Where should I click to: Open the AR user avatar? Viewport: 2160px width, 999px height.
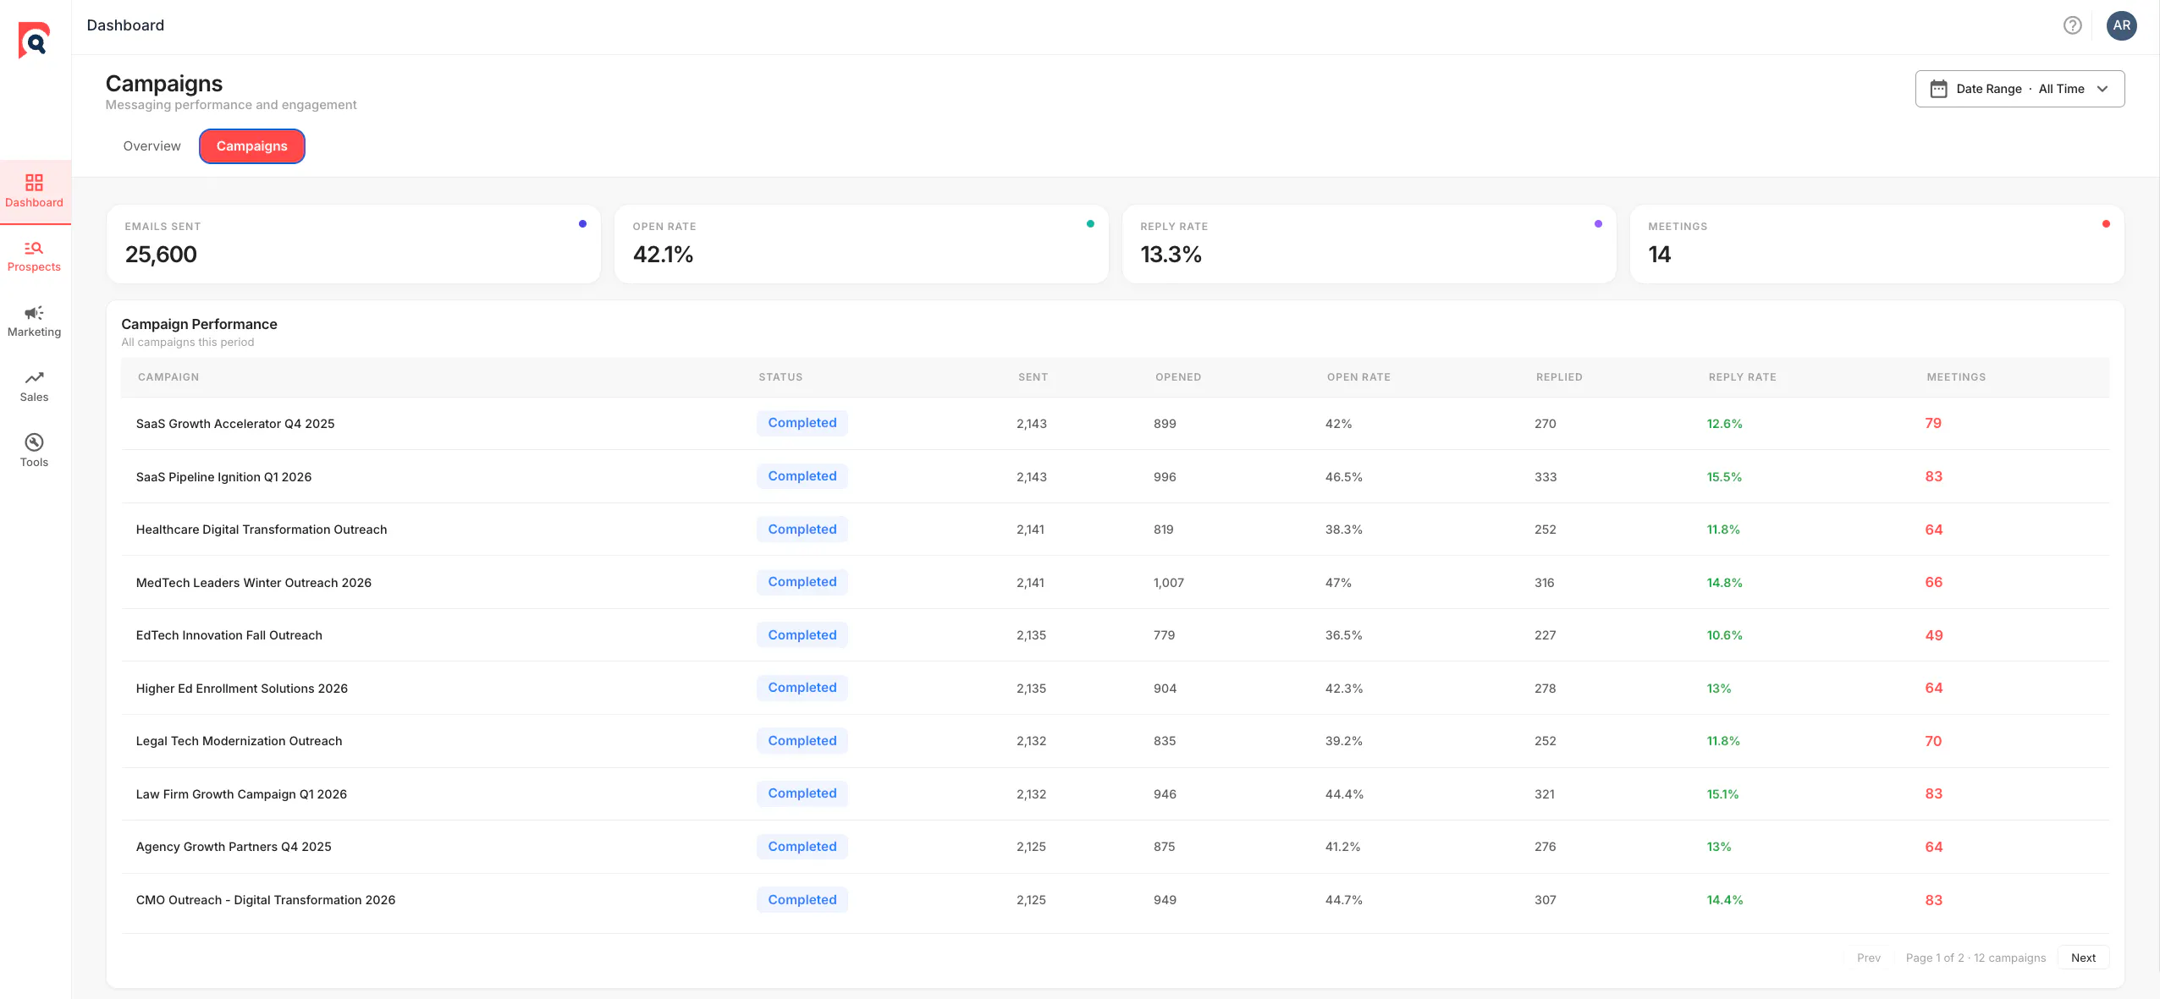pos(2121,25)
